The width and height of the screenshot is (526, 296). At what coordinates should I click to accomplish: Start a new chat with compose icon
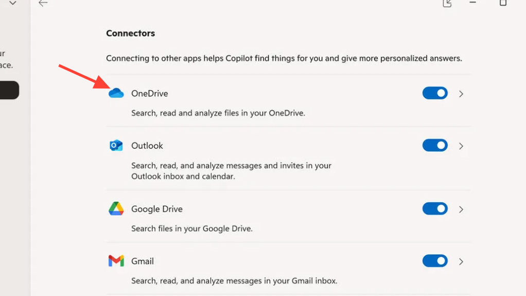[x=447, y=3]
